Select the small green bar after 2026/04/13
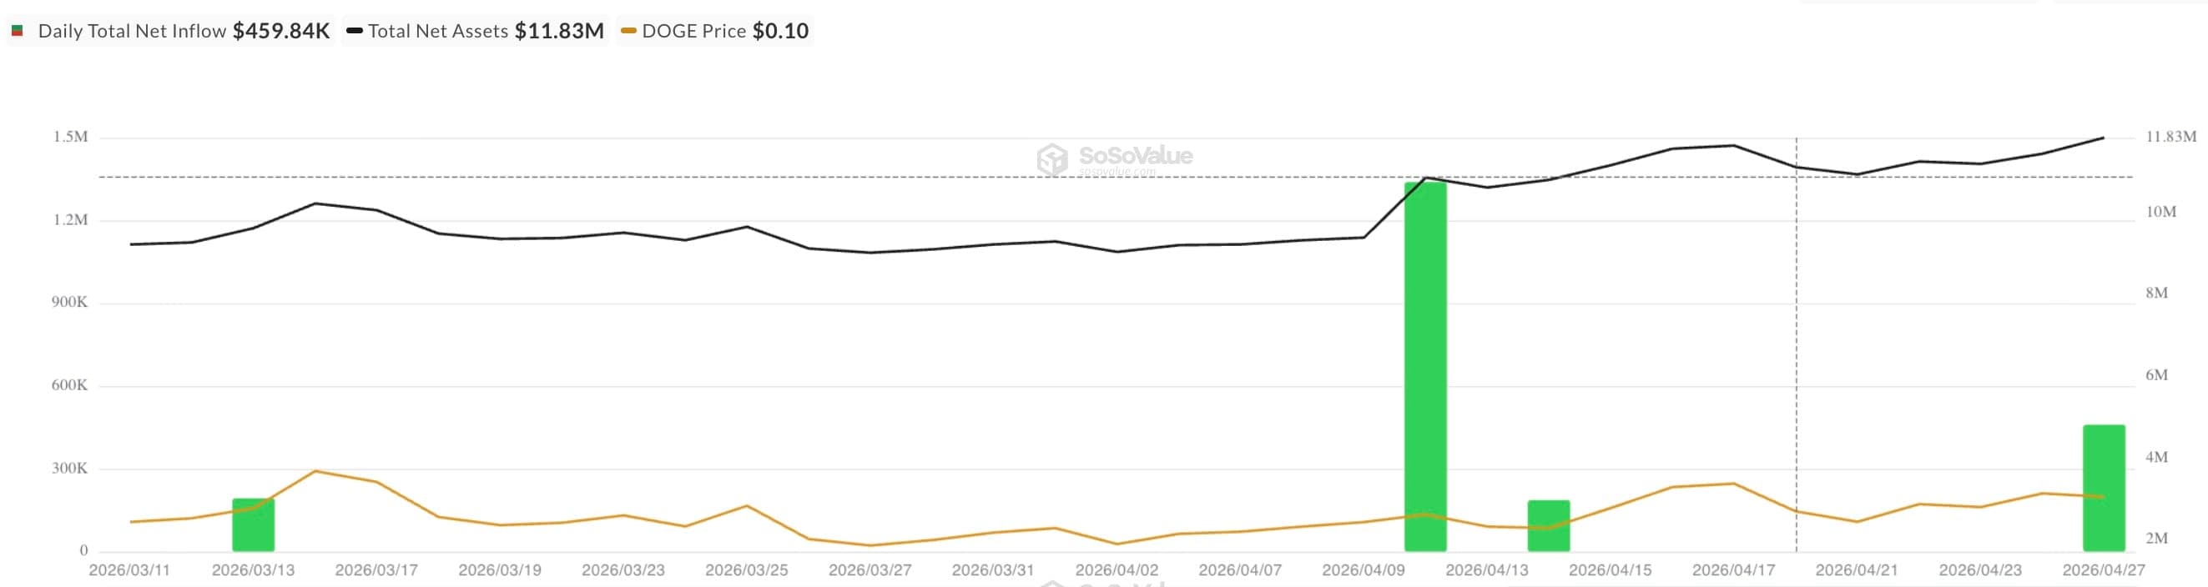2208x587 pixels. click(1548, 525)
